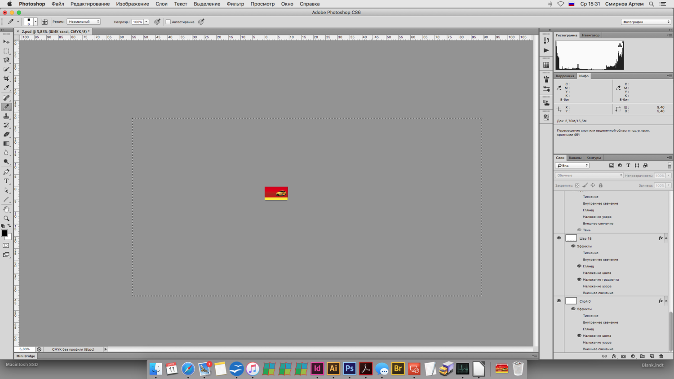Viewport: 674px width, 379px height.
Task: Link layers using the chain icon
Action: click(604, 356)
